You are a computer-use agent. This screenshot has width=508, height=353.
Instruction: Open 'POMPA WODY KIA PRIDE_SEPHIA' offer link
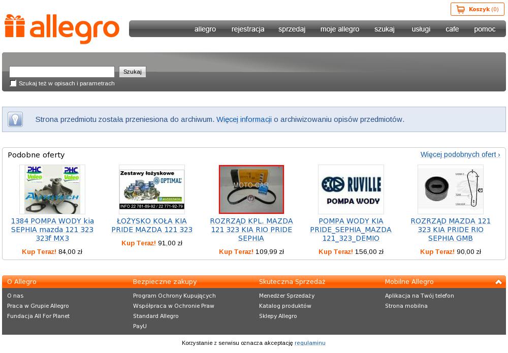point(351,230)
